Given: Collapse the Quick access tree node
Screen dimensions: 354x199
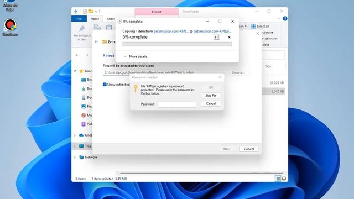Looking at the screenshot, I should coord(75,71).
